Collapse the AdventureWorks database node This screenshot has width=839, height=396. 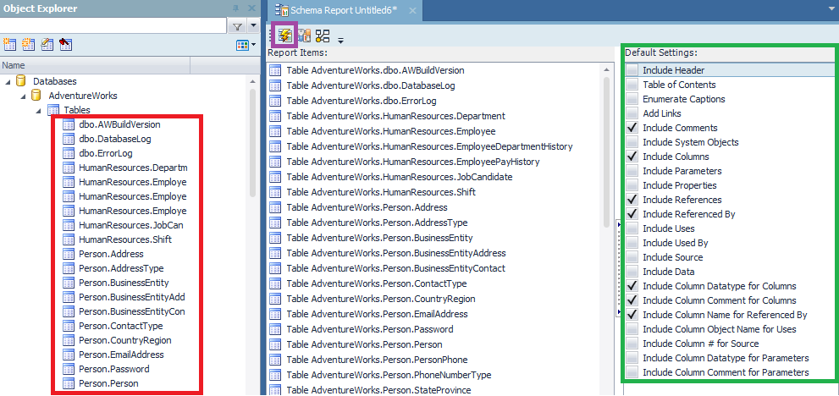tap(24, 96)
